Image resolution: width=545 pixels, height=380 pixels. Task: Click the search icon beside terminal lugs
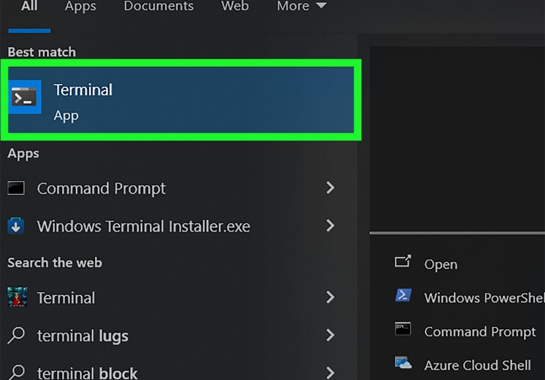click(x=16, y=335)
